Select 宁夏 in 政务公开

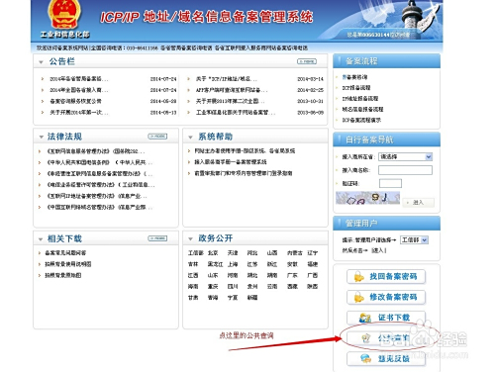233,298
